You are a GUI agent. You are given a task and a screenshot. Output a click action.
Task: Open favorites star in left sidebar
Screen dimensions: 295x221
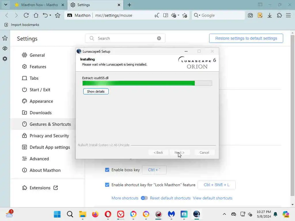pyautogui.click(x=5, y=38)
